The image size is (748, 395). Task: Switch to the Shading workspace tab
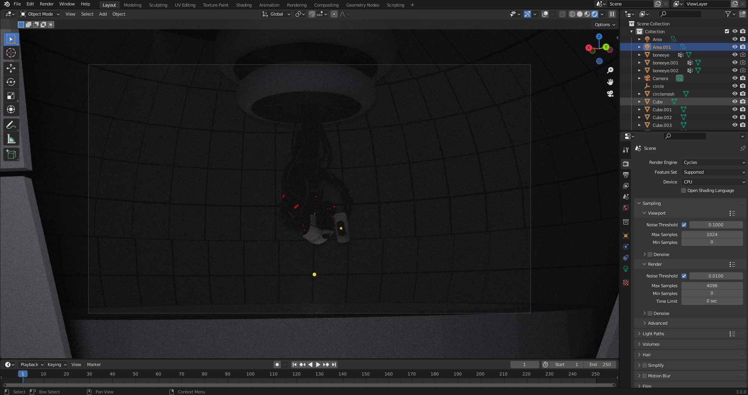[244, 5]
